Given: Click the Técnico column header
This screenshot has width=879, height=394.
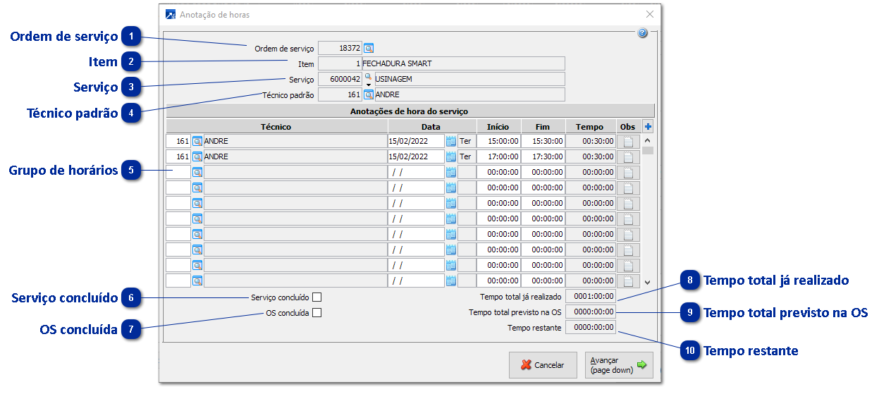Looking at the screenshot, I should [276, 127].
